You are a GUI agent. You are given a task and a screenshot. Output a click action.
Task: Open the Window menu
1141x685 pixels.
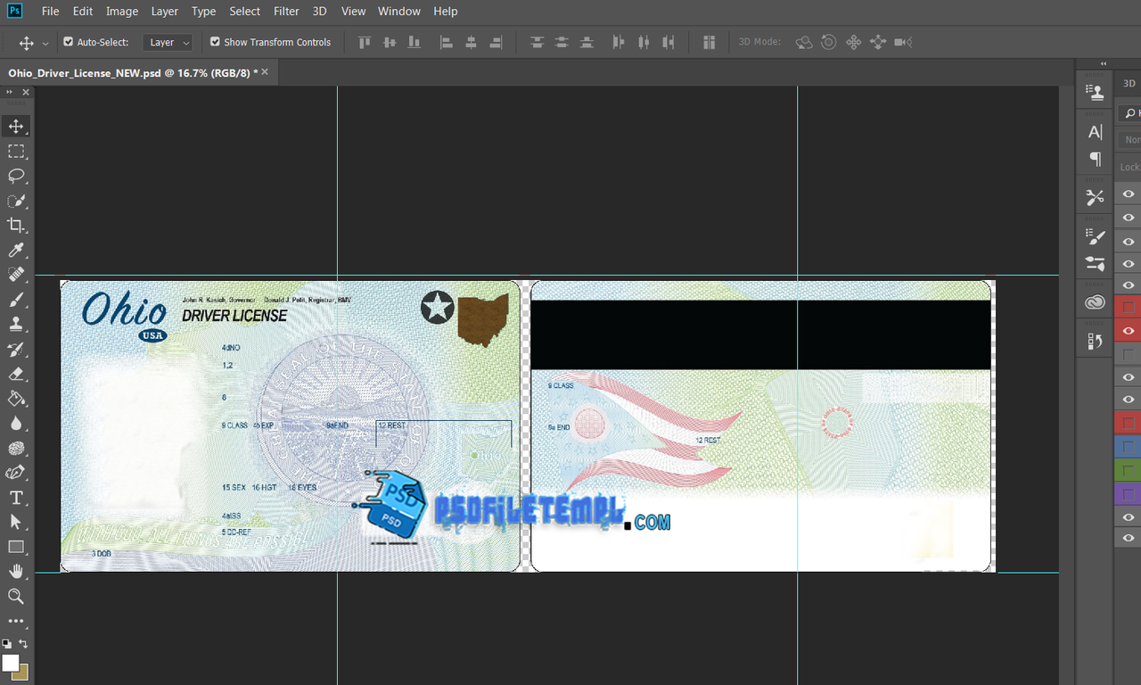click(398, 11)
